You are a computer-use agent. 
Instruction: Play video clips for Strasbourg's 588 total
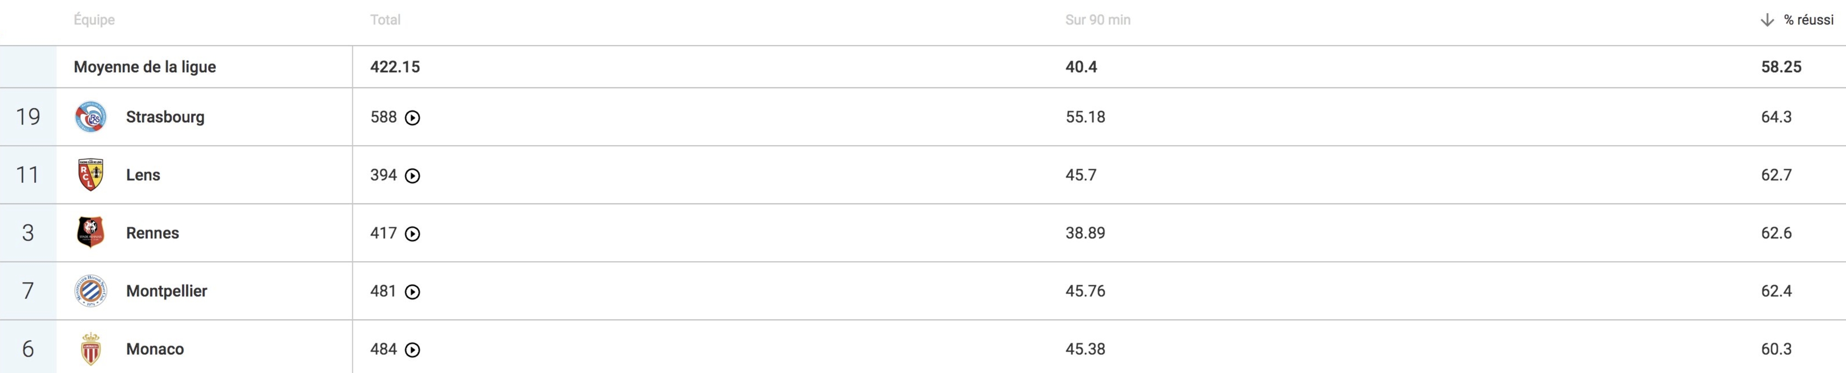[x=413, y=118]
